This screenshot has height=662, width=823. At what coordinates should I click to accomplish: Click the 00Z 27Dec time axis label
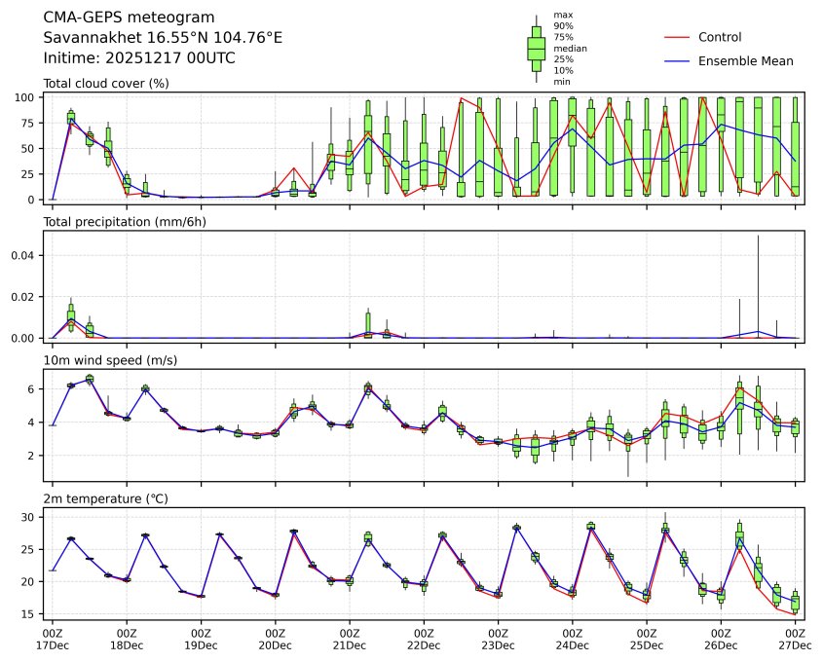click(x=795, y=639)
